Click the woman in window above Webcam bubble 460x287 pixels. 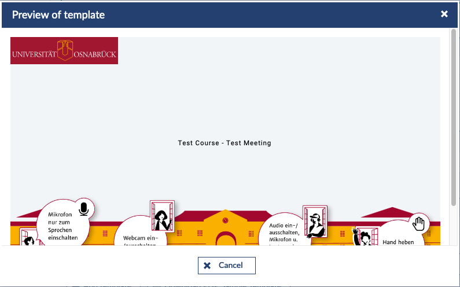(161, 217)
